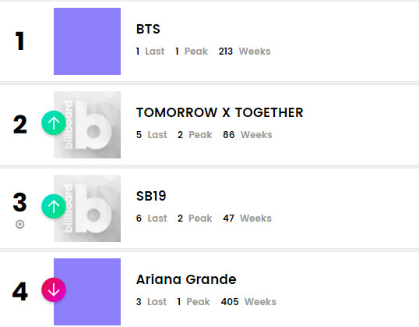Image resolution: width=419 pixels, height=327 pixels.
Task: Click rank number 2 on the chart
Action: 20,124
